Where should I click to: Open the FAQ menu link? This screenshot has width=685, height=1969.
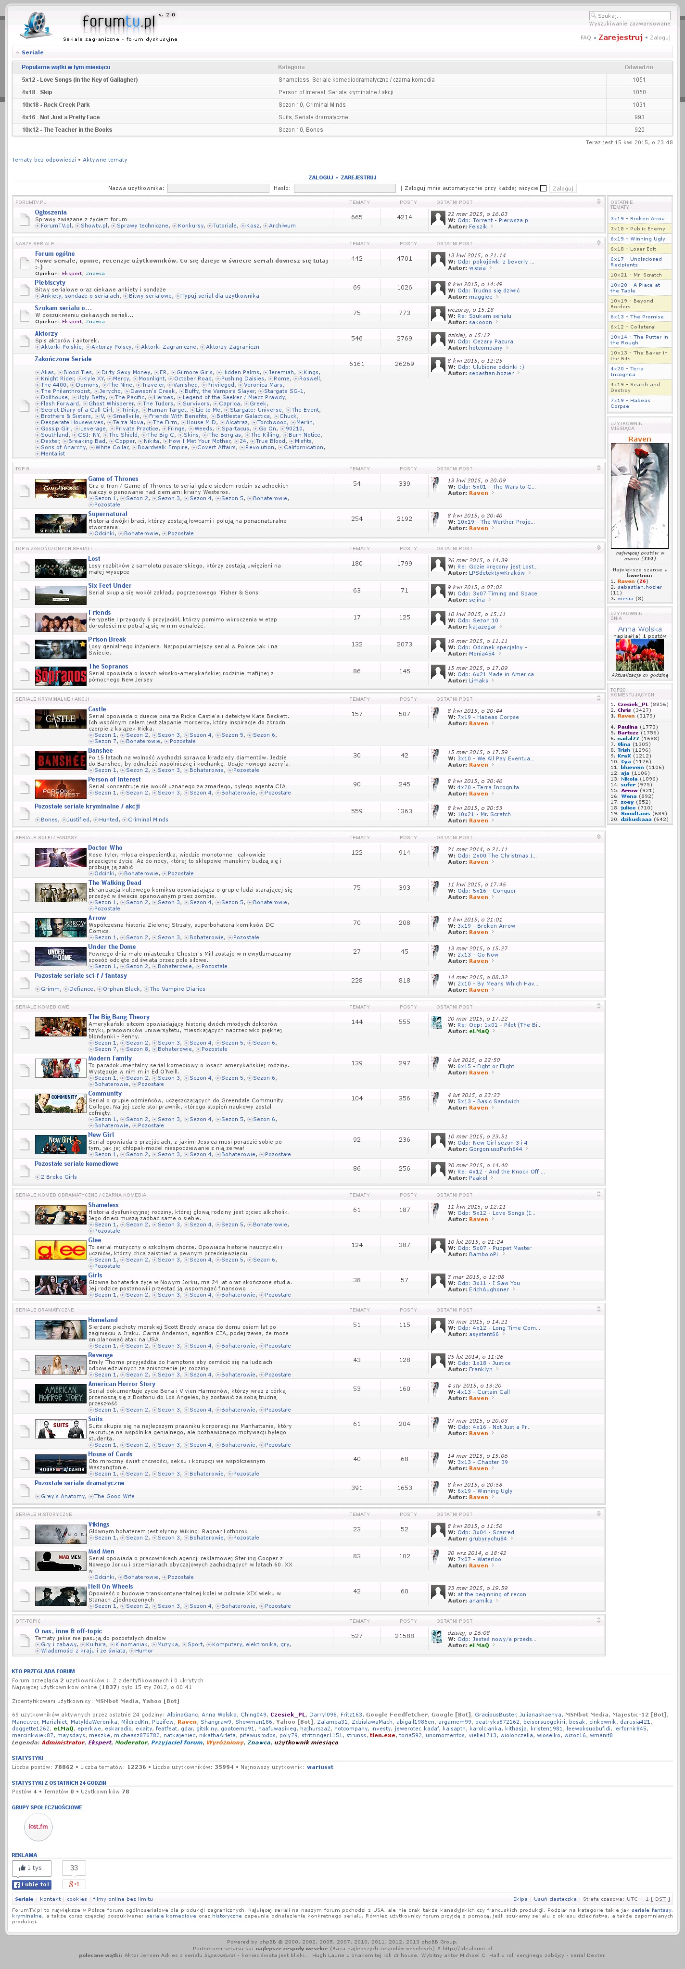[585, 38]
